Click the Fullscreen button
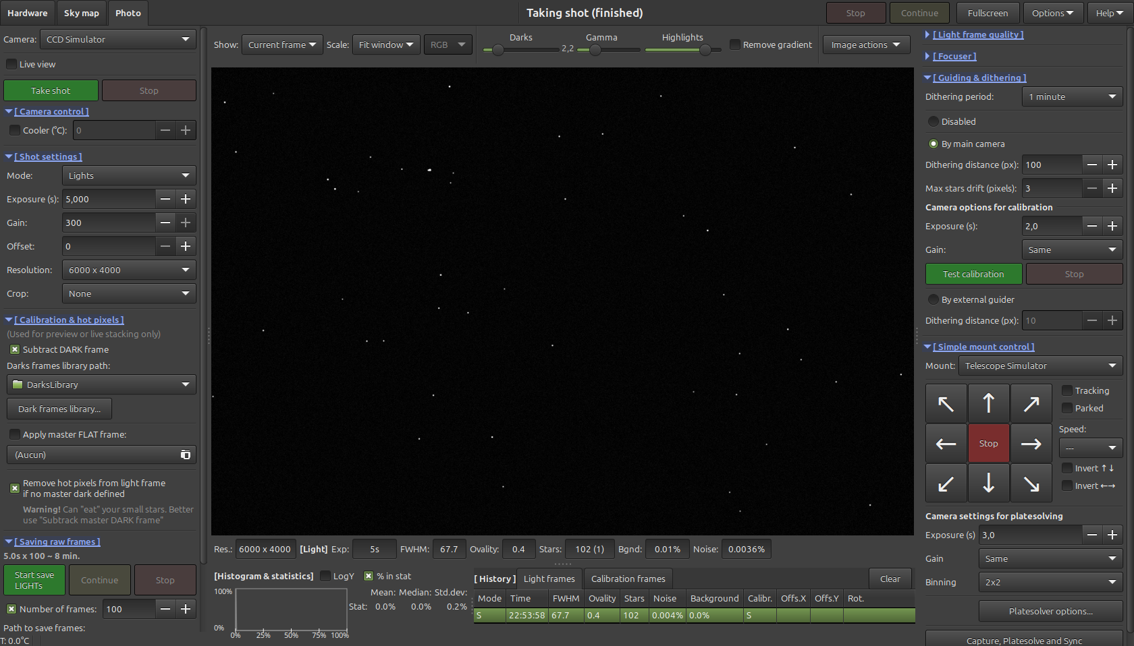 988,13
